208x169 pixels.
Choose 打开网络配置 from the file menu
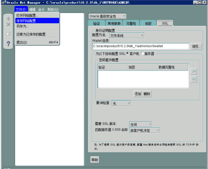(x=37, y=15)
